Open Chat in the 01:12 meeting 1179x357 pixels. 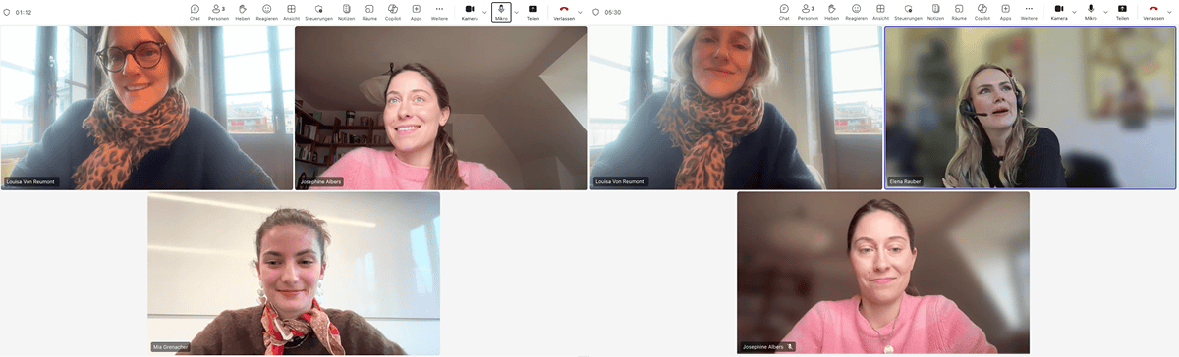pyautogui.click(x=195, y=12)
